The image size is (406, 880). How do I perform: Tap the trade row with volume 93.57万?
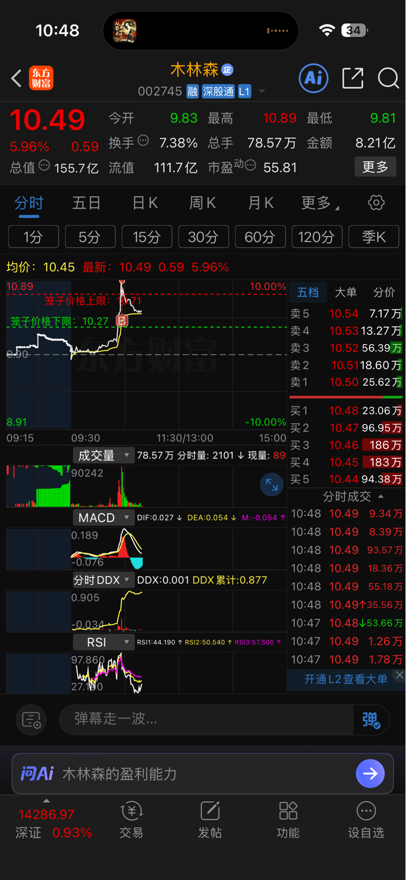pyautogui.click(x=346, y=550)
